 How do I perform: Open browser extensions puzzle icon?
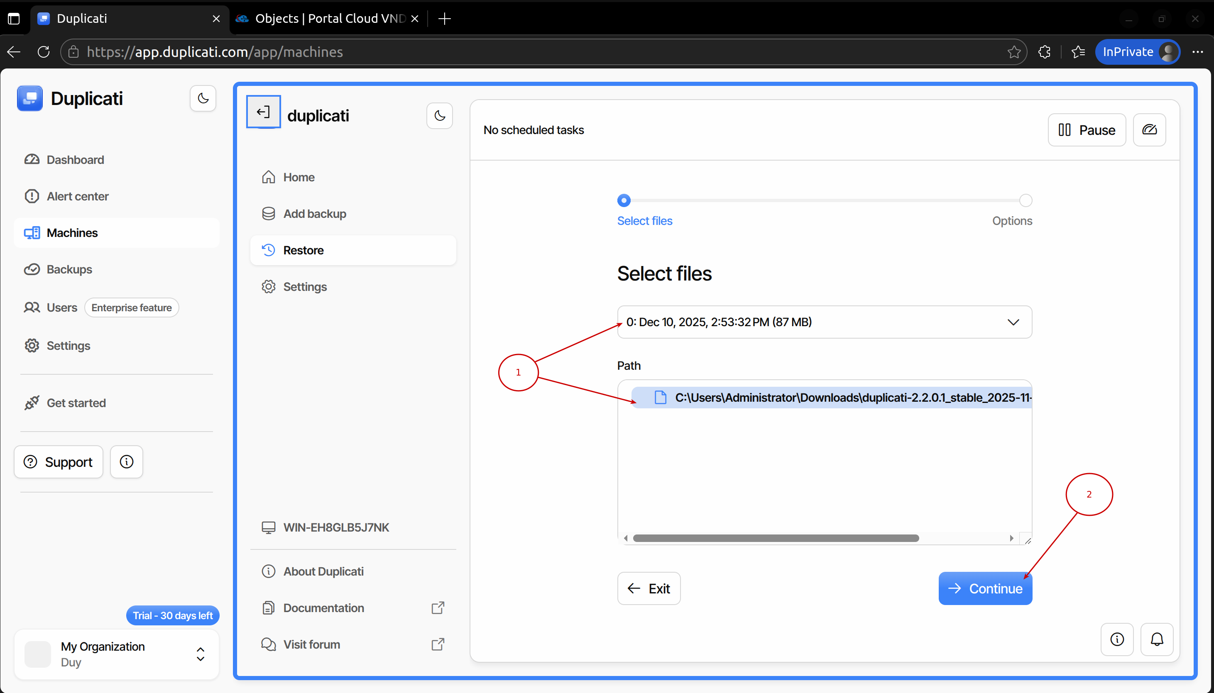pyautogui.click(x=1044, y=52)
